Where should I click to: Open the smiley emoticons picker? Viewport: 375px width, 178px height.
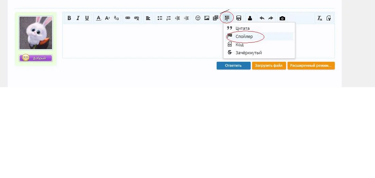(x=198, y=18)
